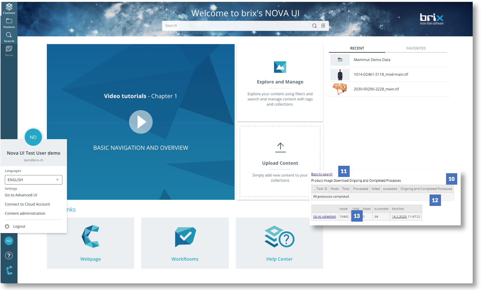482x290 pixels.
Task: Select Content administration menu entry
Action: pos(25,213)
